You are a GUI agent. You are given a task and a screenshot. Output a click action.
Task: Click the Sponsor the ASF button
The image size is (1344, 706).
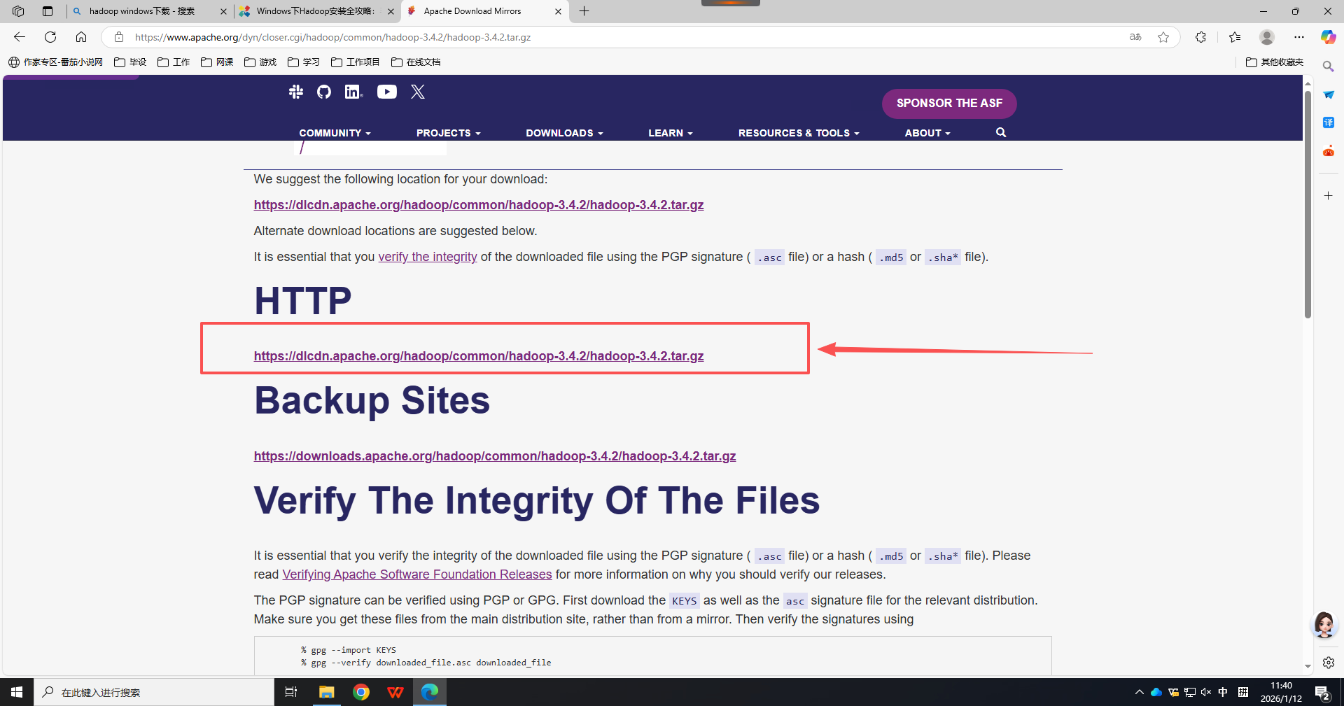pos(948,104)
